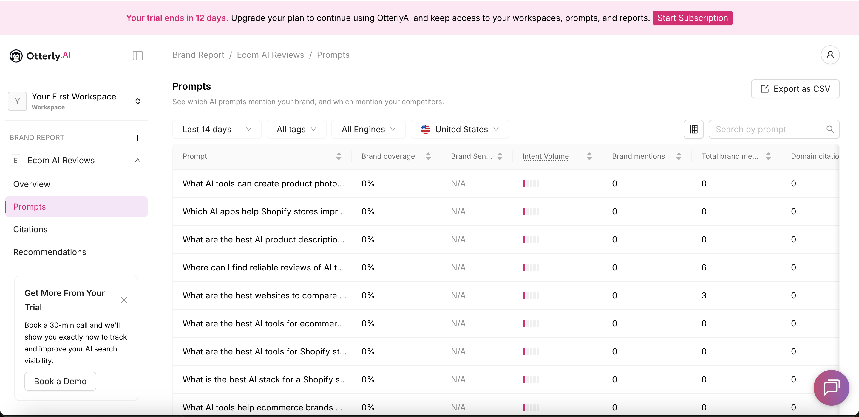Click the Domain citations column header
859x417 pixels.
pyautogui.click(x=815, y=156)
